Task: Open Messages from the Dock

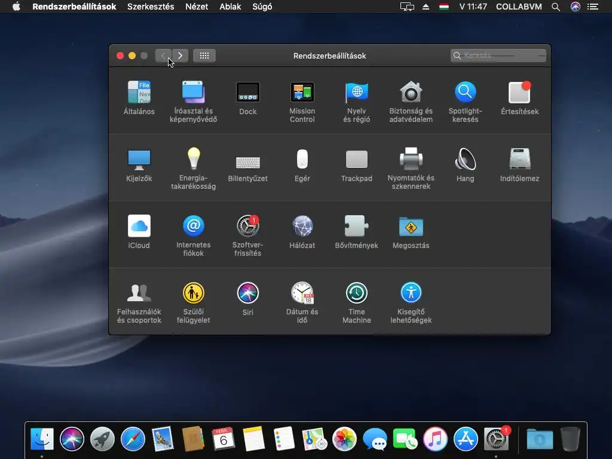Action: pyautogui.click(x=375, y=439)
